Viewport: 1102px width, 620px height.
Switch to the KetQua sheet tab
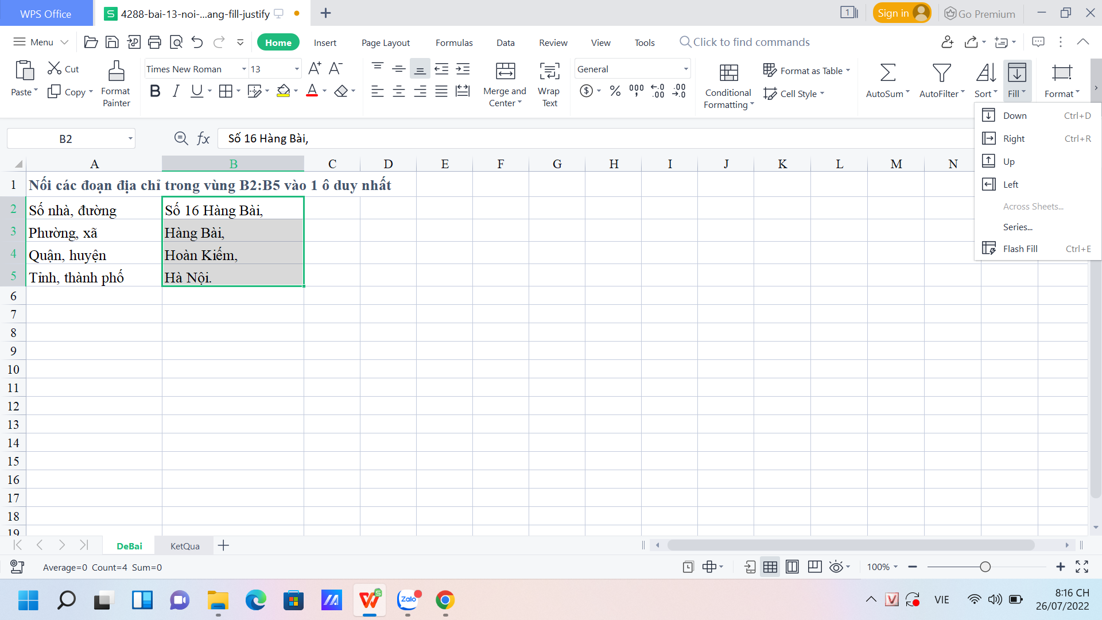click(185, 546)
